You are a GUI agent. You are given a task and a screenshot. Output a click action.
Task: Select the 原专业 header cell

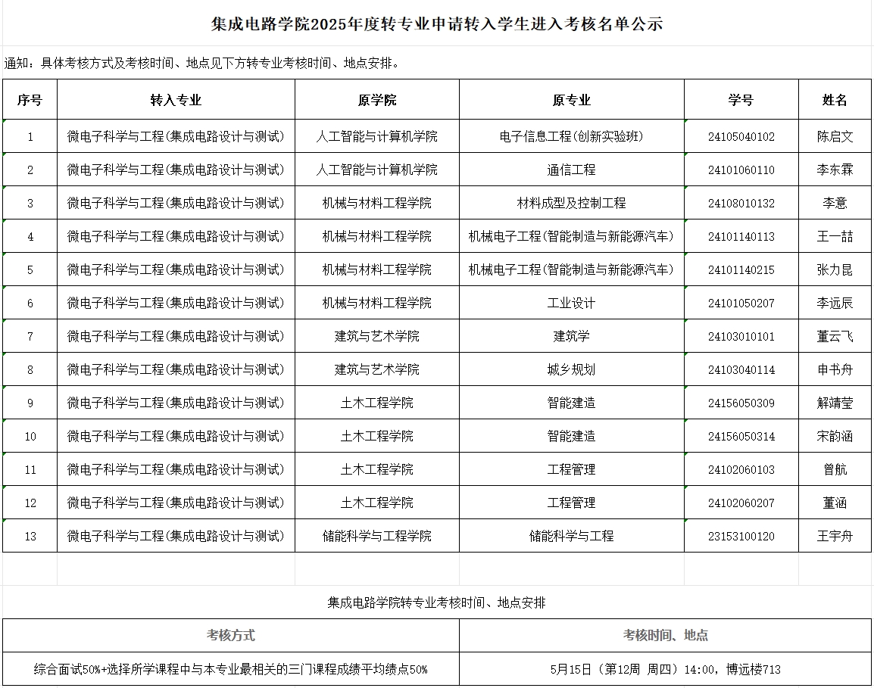pos(571,100)
